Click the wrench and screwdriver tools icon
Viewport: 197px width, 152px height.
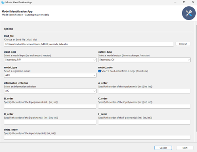point(189,13)
